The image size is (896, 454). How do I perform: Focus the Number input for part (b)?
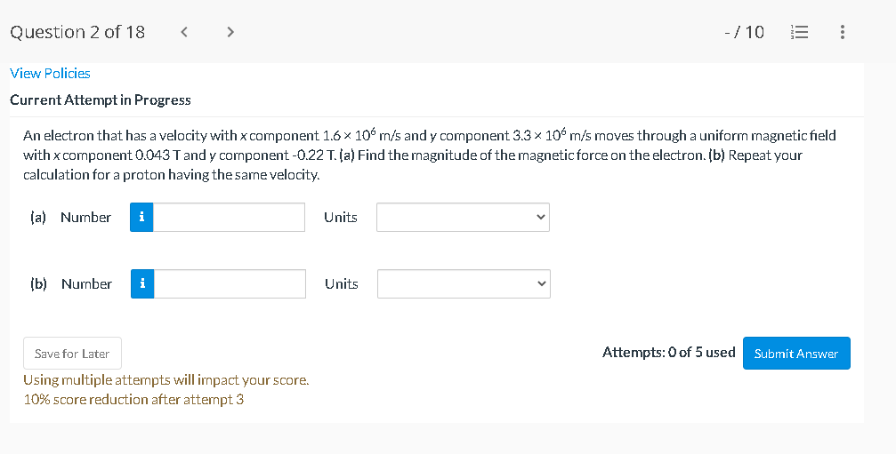tap(230, 284)
